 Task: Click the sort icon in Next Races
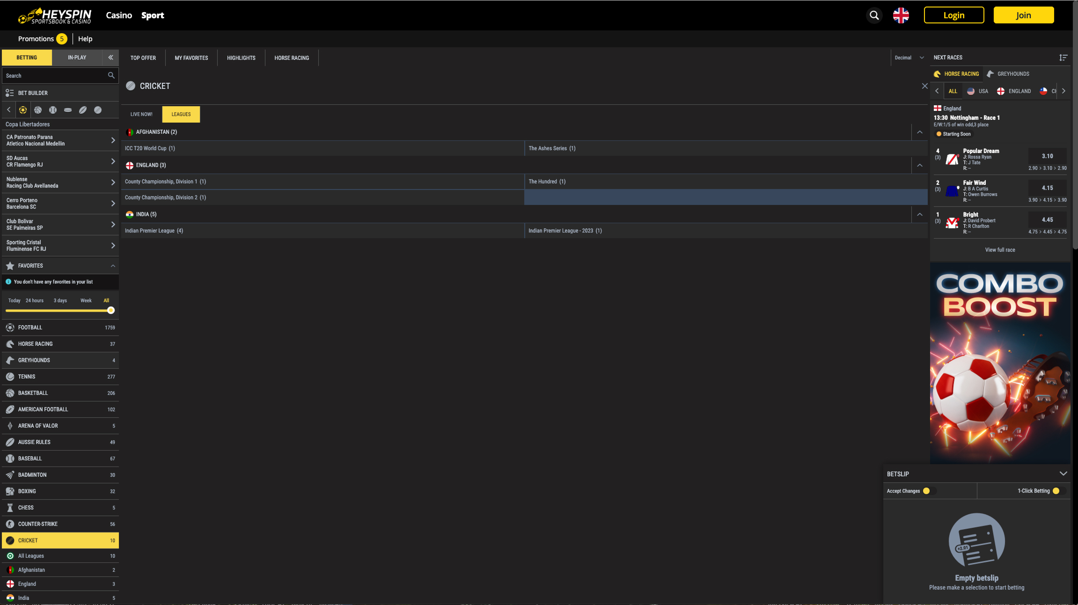(1063, 58)
